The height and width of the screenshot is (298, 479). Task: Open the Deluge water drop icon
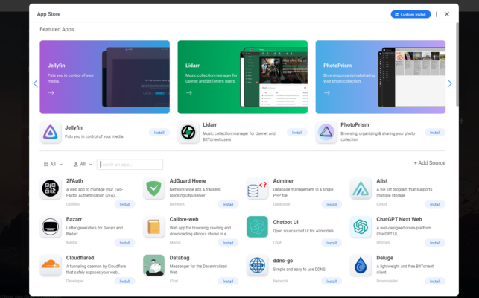tap(361, 265)
